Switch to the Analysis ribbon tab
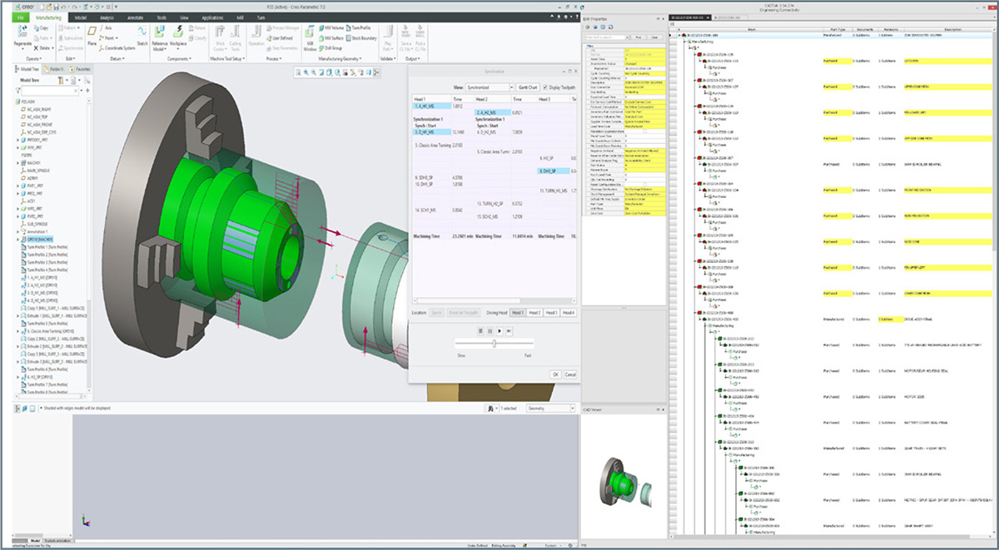Image resolution: width=999 pixels, height=550 pixels. tap(108, 16)
